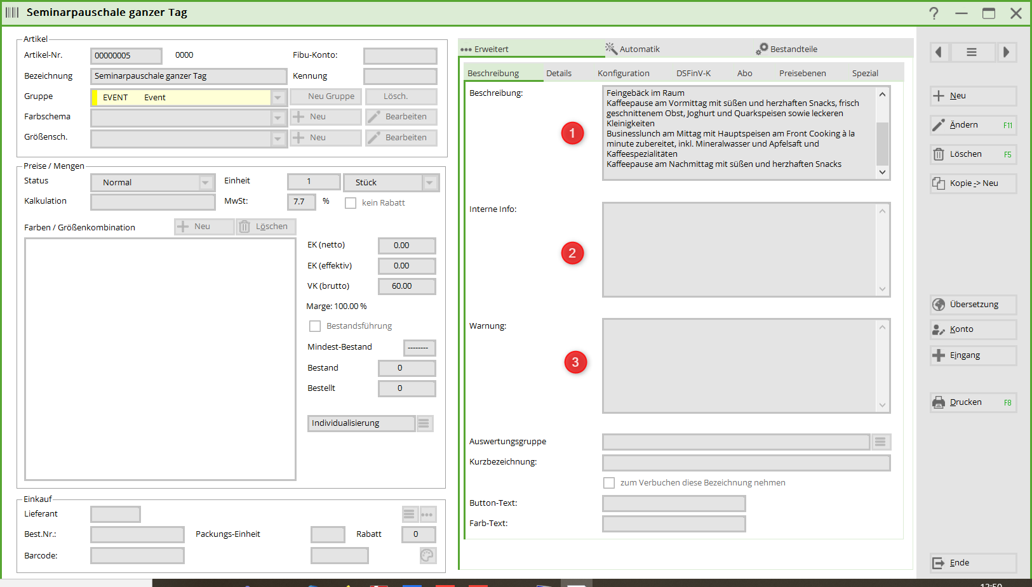Screen dimensions: 1032x587
Task: Open the Übersetzung globe icon
Action: tap(939, 305)
